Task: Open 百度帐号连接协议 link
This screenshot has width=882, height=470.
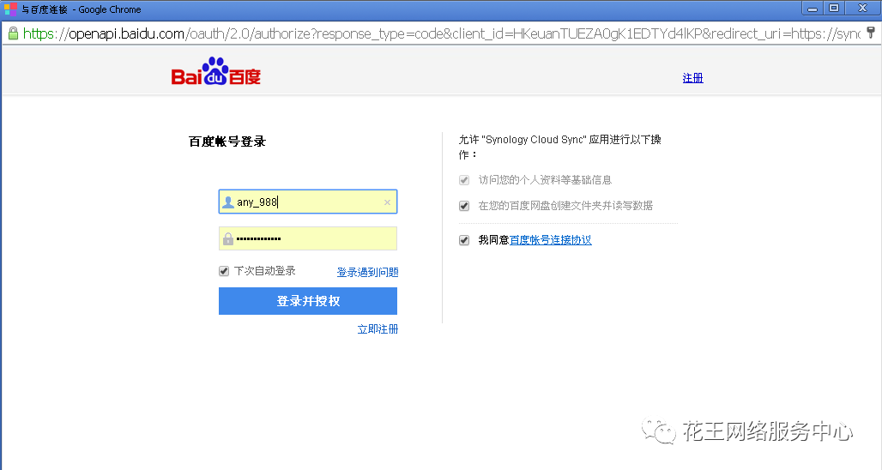Action: tap(550, 240)
